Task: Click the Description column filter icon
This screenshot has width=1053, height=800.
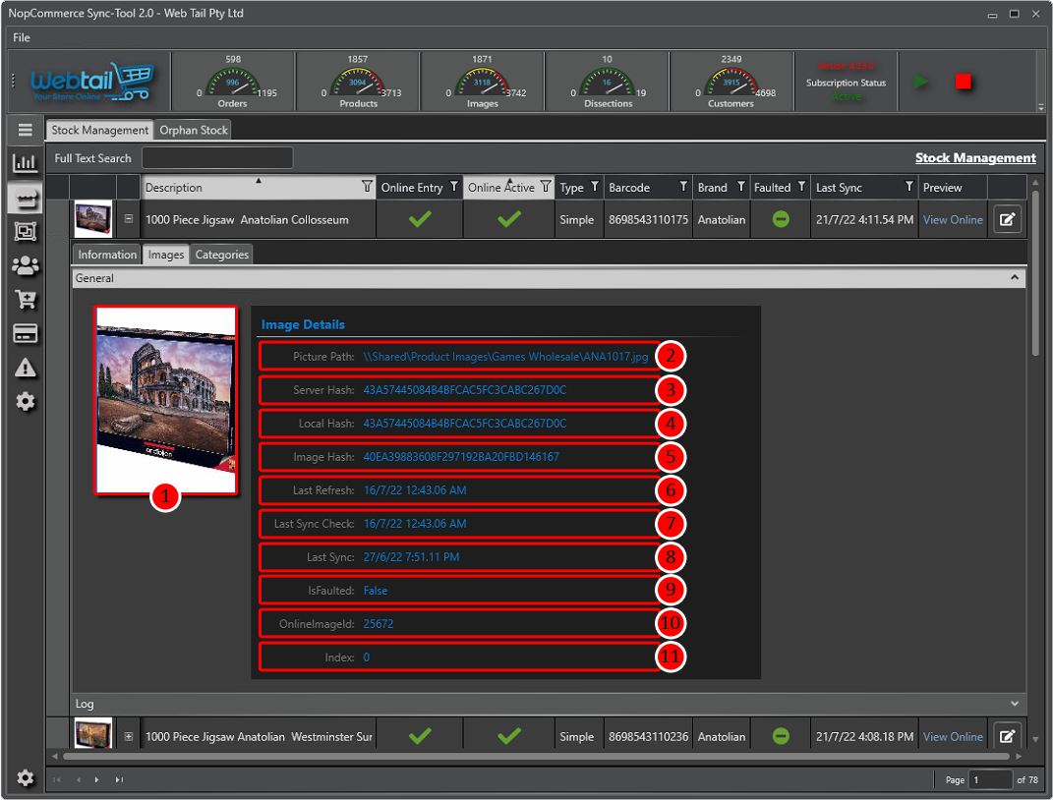Action: pyautogui.click(x=367, y=187)
